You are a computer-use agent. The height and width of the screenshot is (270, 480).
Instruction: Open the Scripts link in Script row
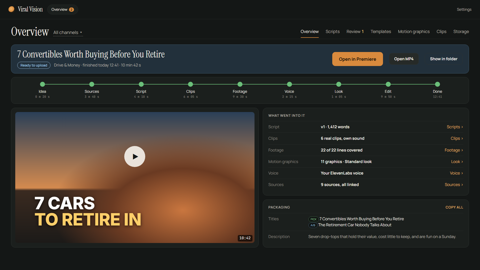pyautogui.click(x=455, y=127)
